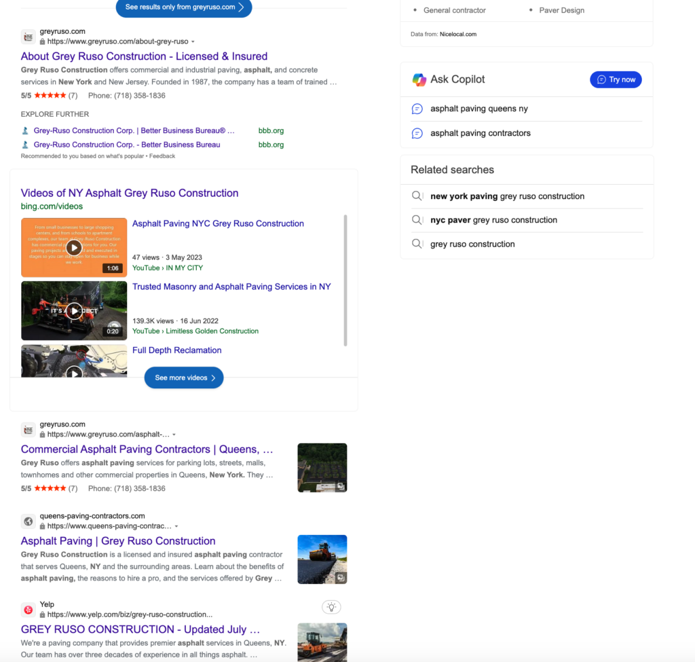
Task: Click search icon beside 'new york paving' suggestion
Action: click(x=417, y=196)
